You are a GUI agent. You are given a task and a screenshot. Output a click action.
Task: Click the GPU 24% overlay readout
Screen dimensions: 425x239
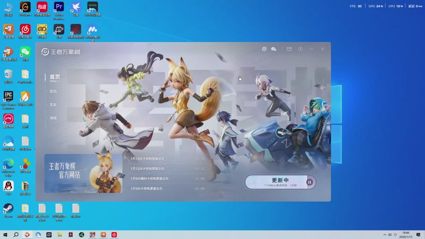coord(376,6)
